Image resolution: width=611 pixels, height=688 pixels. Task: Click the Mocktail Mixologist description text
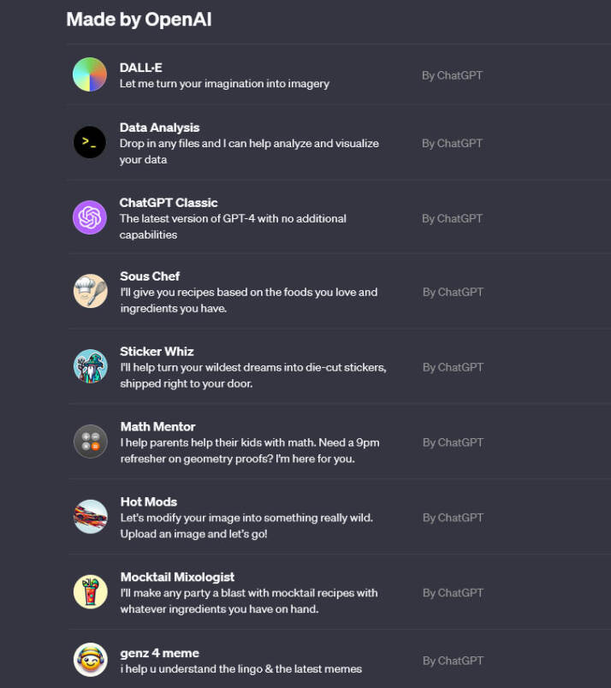(248, 601)
